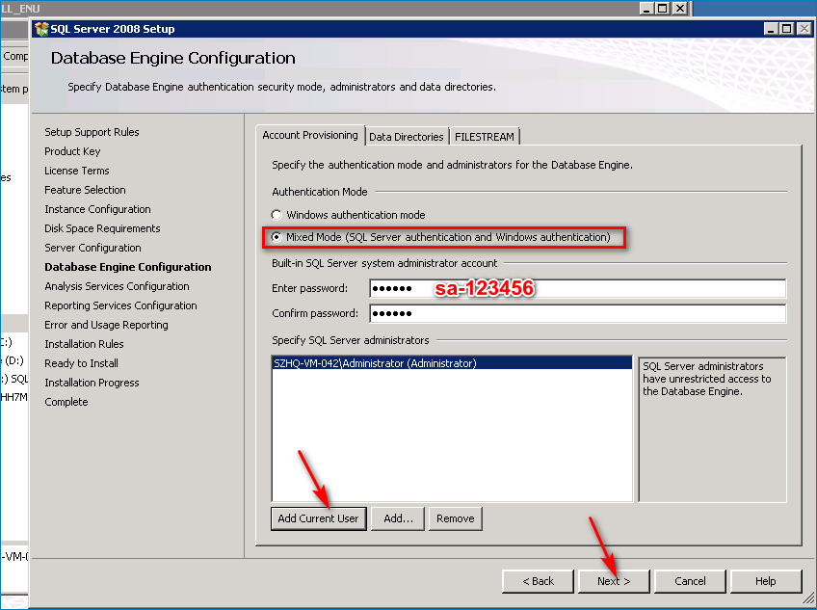The width and height of the screenshot is (817, 610).
Task: Click Product Key step in sidebar
Action: 72,151
